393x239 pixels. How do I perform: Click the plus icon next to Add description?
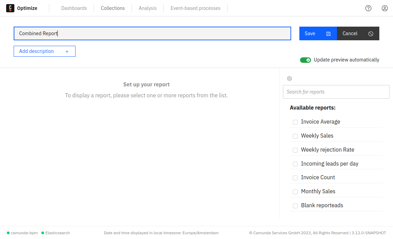pos(67,51)
